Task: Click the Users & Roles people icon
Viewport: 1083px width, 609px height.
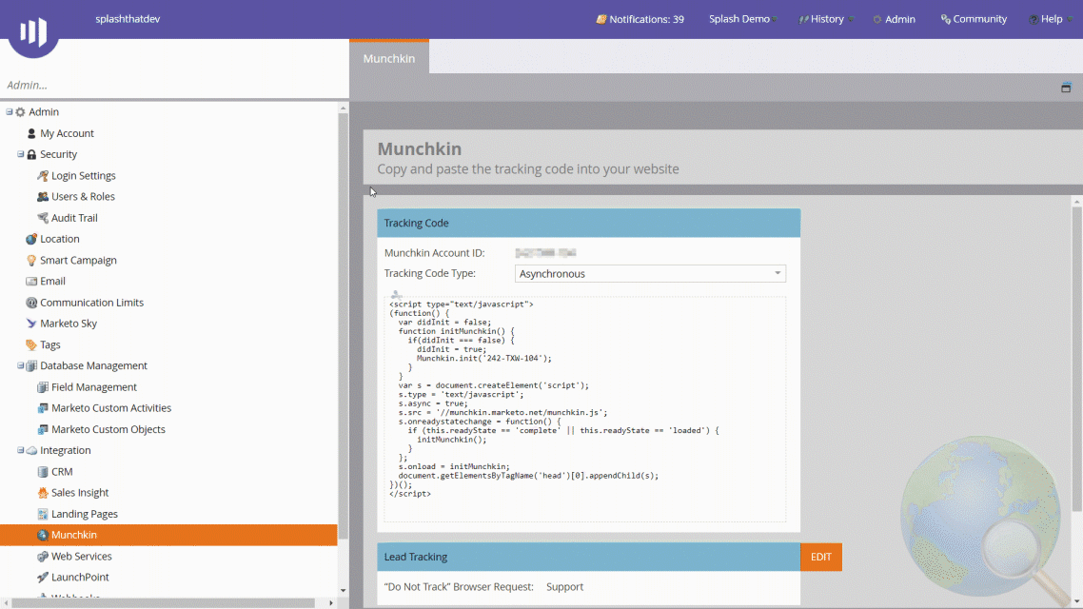Action: tap(42, 197)
